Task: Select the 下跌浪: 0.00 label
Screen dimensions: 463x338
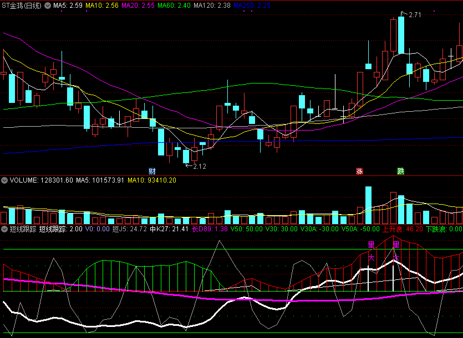Action: coord(444,228)
